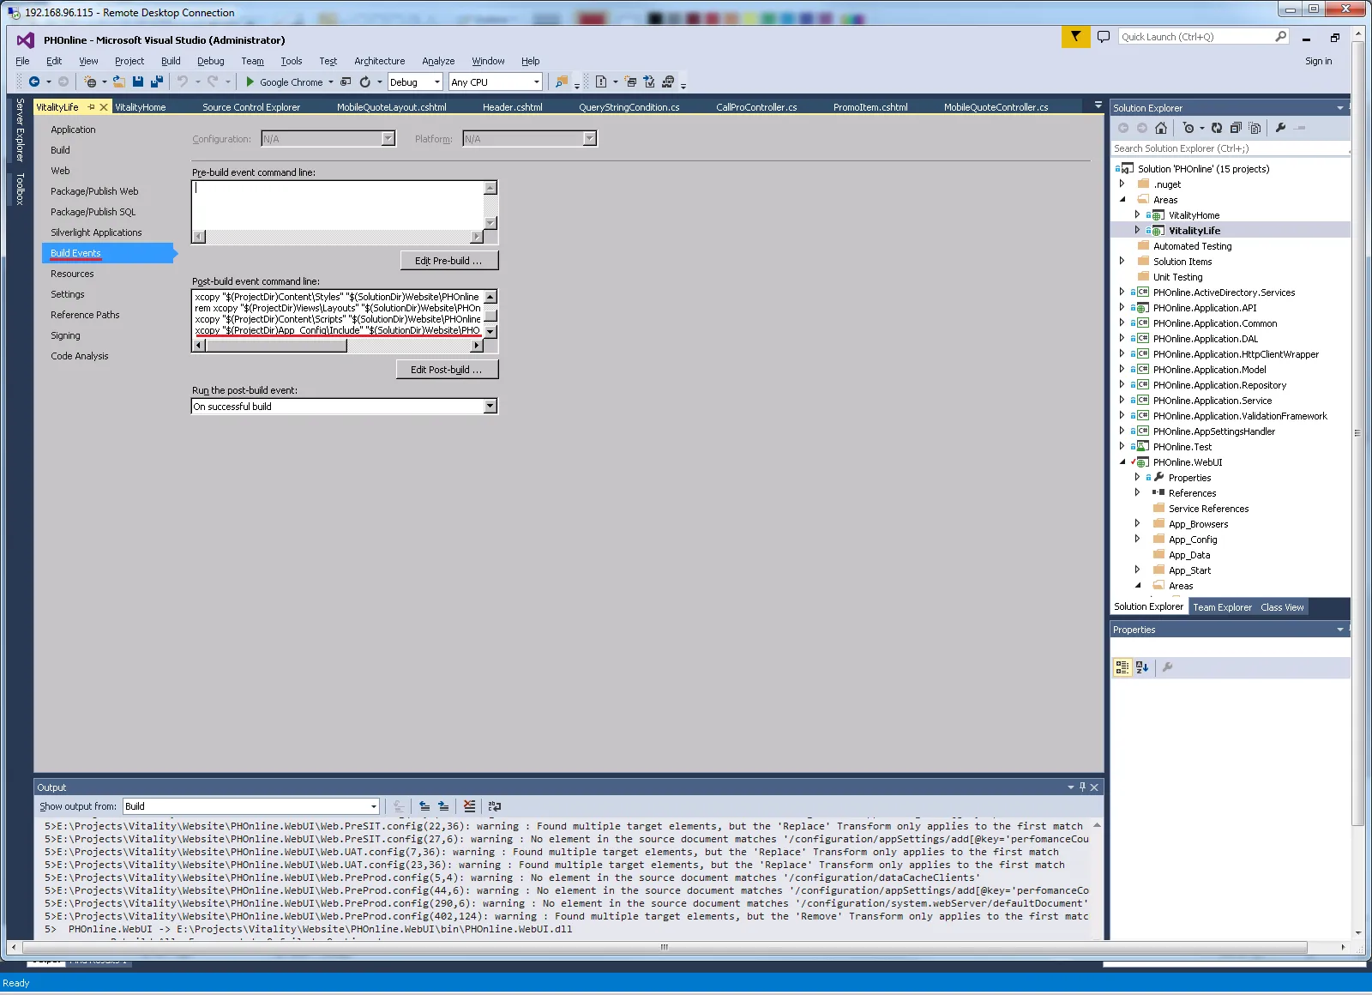Open the Toolbox side tab
This screenshot has height=995, width=1372.
[20, 189]
